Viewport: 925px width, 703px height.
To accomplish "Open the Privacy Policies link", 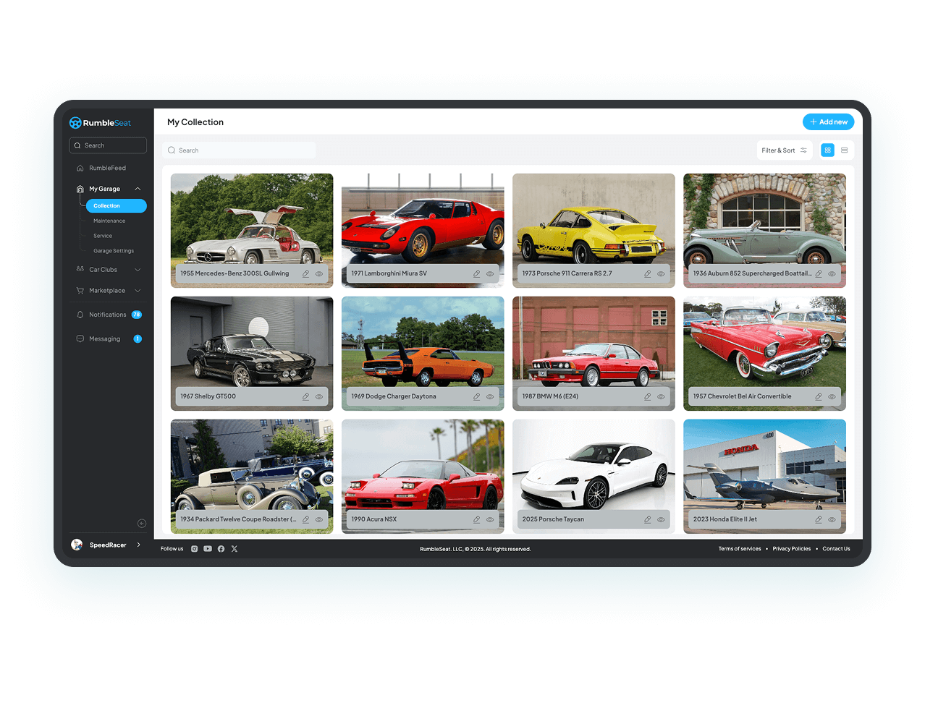I will tap(791, 549).
